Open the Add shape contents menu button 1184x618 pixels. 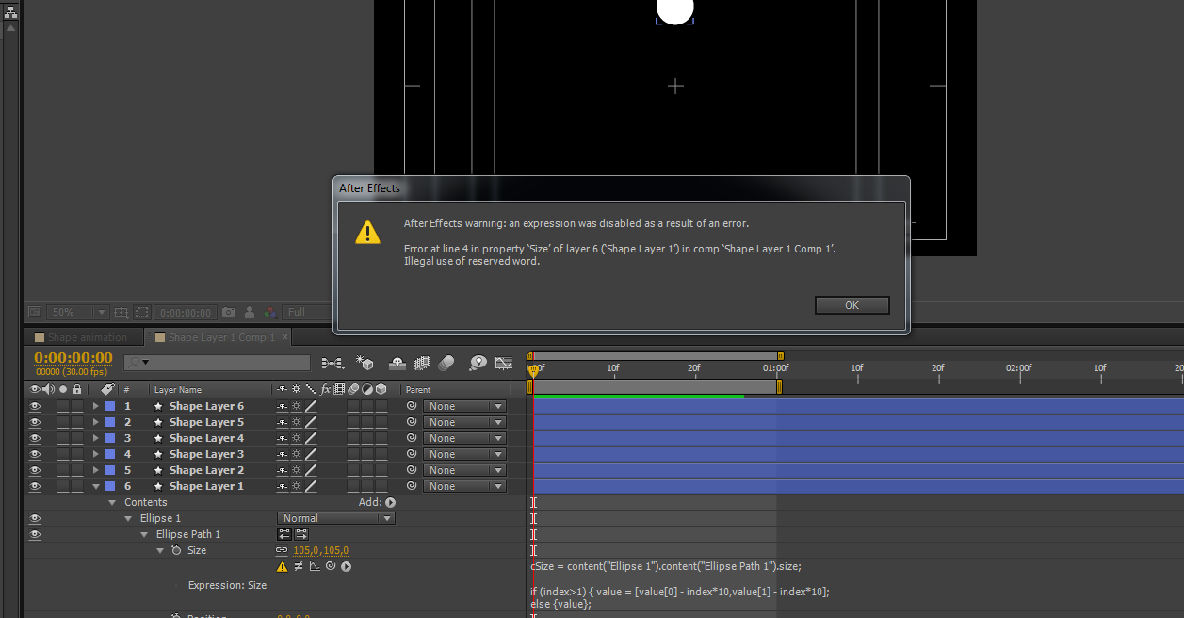click(390, 503)
